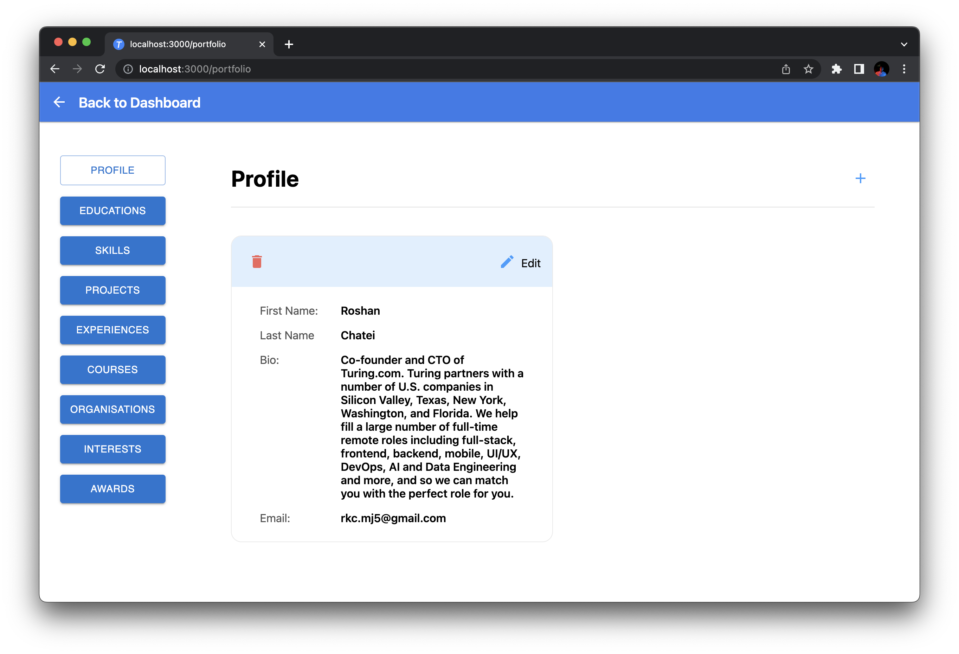Switch to the SKILLS section
Viewport: 959px width, 654px height.
click(112, 250)
